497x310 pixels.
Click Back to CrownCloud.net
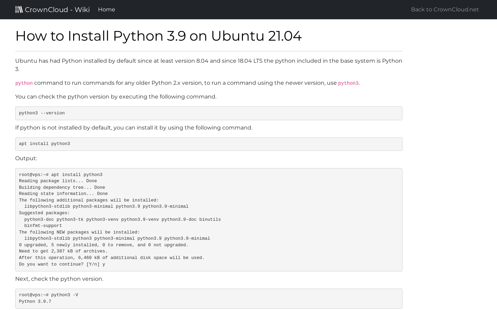445,9
